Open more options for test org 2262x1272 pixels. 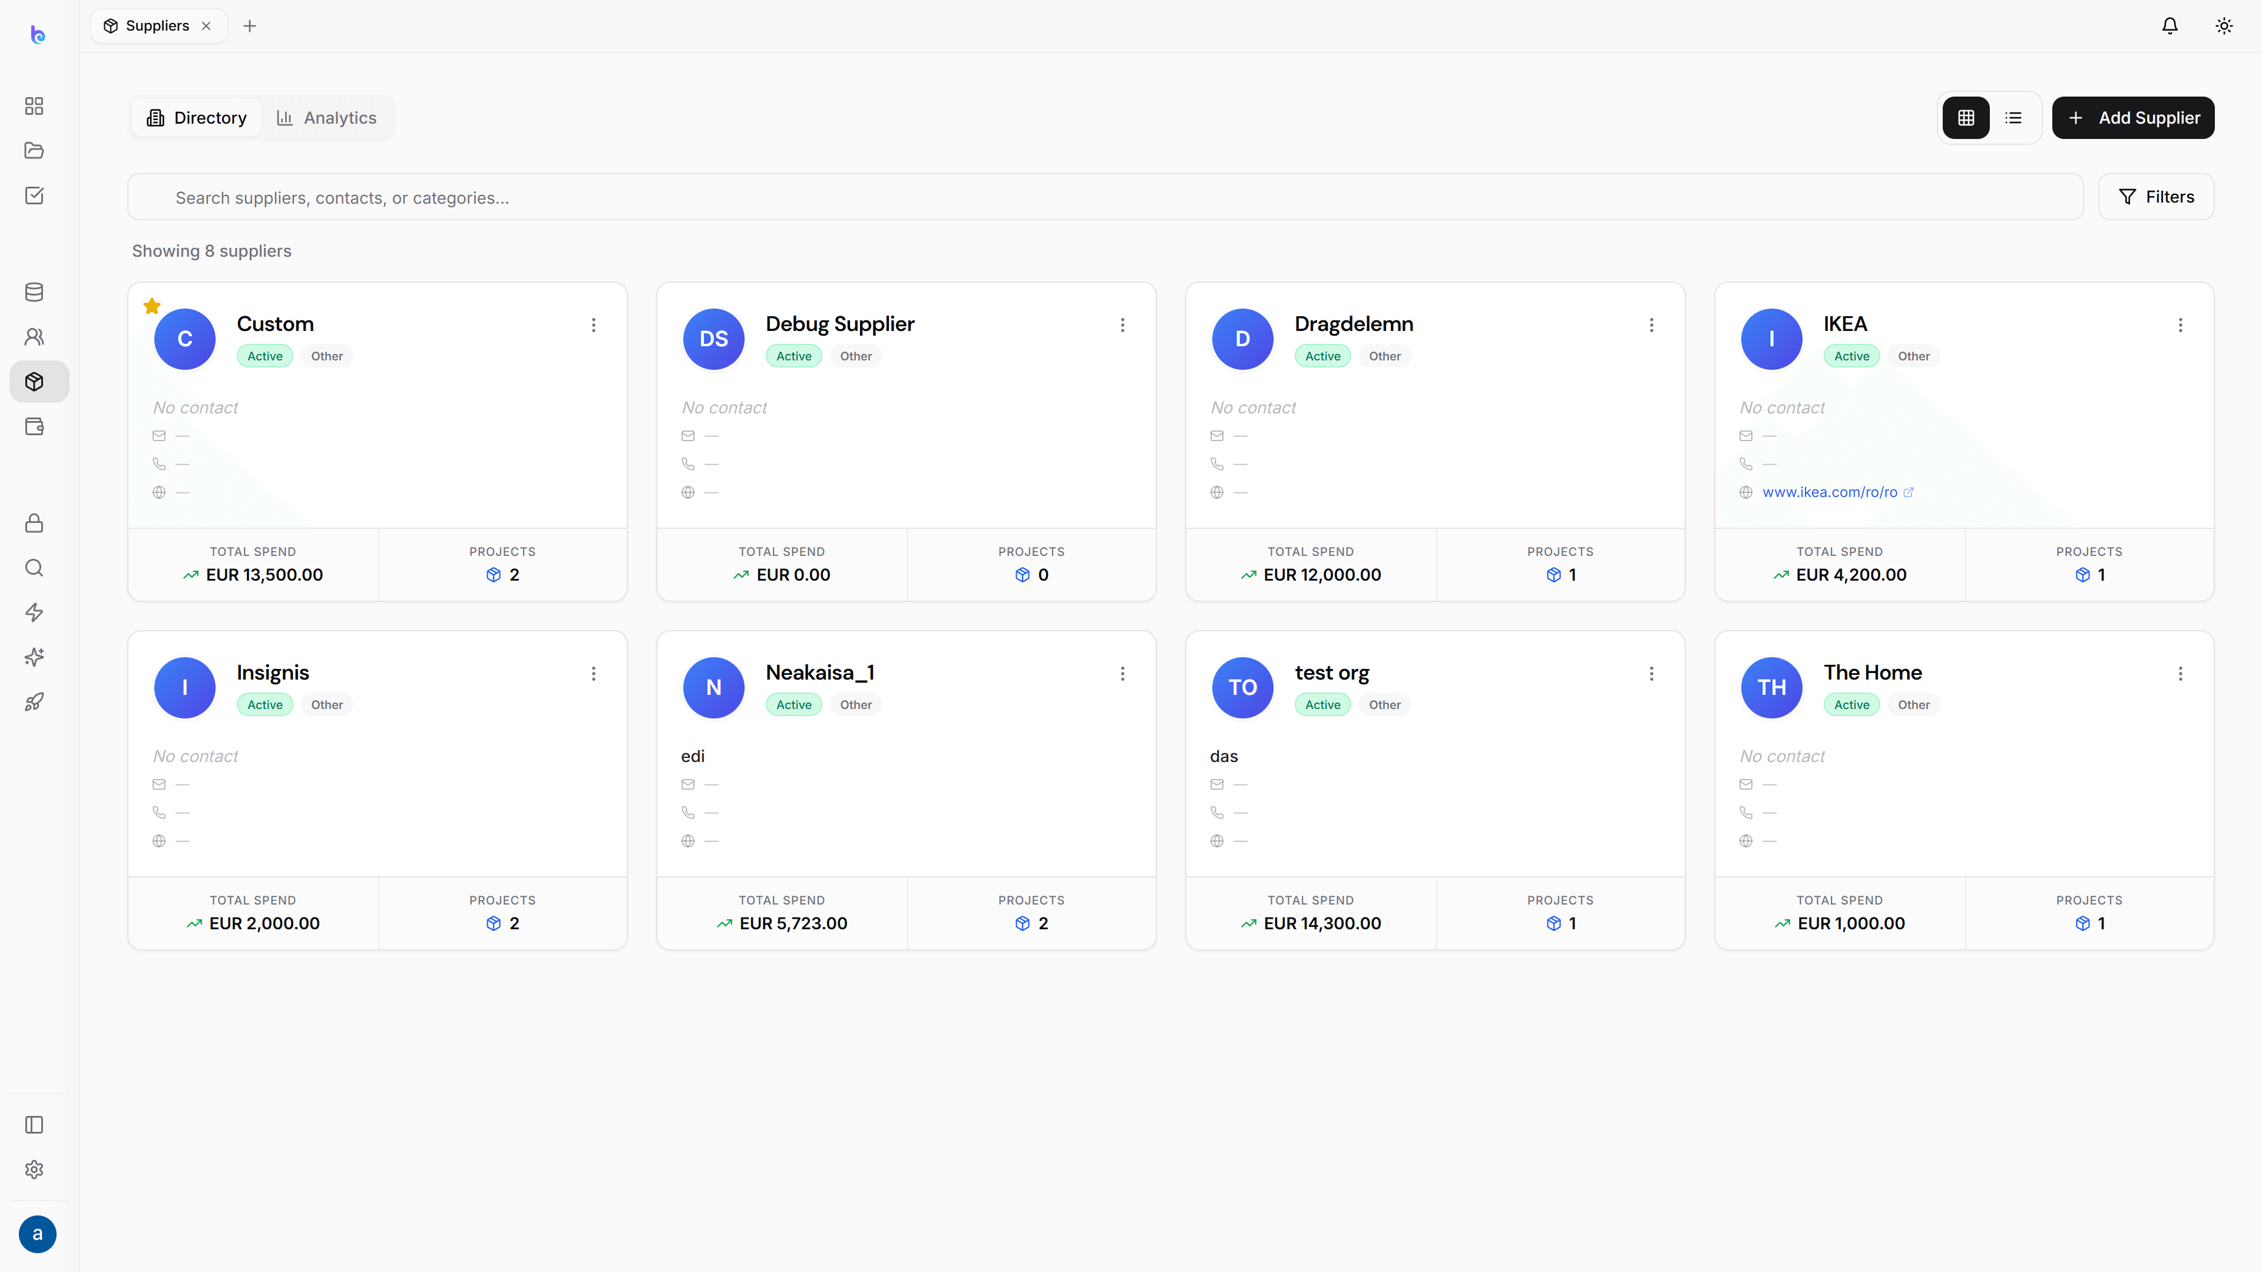pos(1652,673)
